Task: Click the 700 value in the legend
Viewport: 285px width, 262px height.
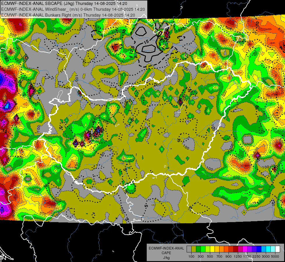Action: 219,256
